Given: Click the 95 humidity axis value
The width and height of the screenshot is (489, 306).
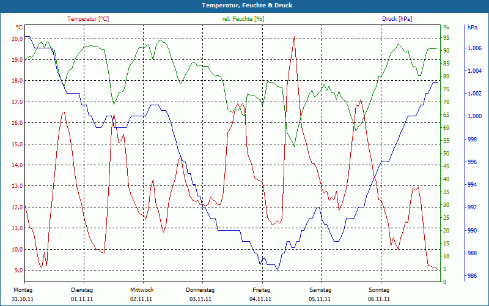Looking at the screenshot, I should coord(446,38).
